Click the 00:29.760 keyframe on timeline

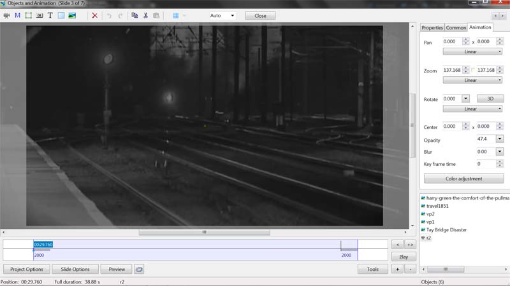click(43, 244)
